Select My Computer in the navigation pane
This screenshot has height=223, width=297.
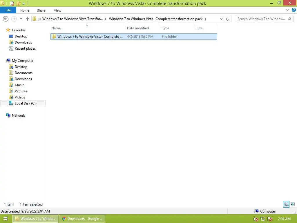tap(23, 61)
